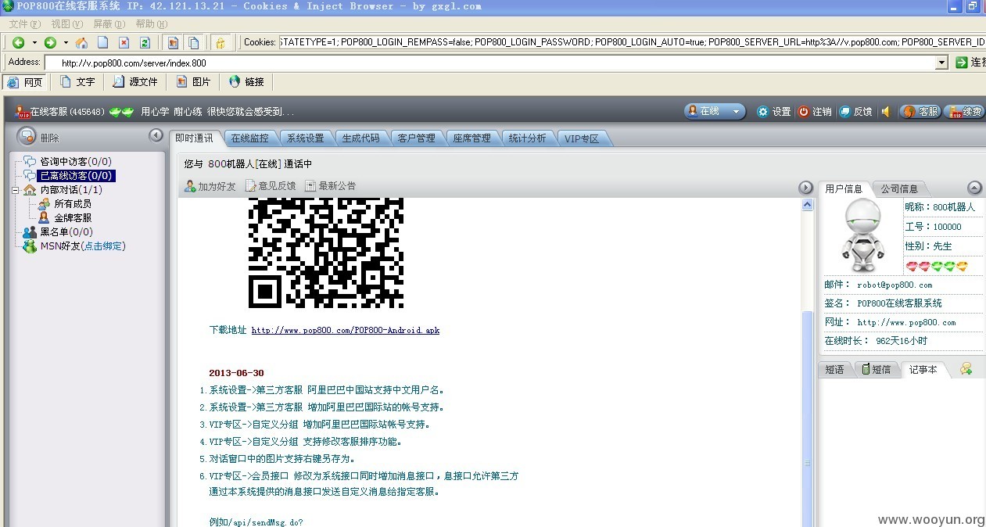Go back with the green Back arrow
The width and height of the screenshot is (986, 527).
coord(18,42)
